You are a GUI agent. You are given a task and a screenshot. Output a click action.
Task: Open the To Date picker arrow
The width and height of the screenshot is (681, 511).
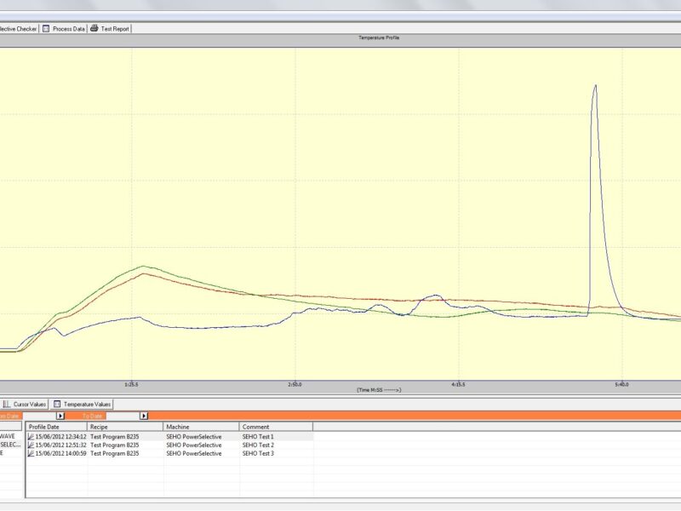click(144, 416)
